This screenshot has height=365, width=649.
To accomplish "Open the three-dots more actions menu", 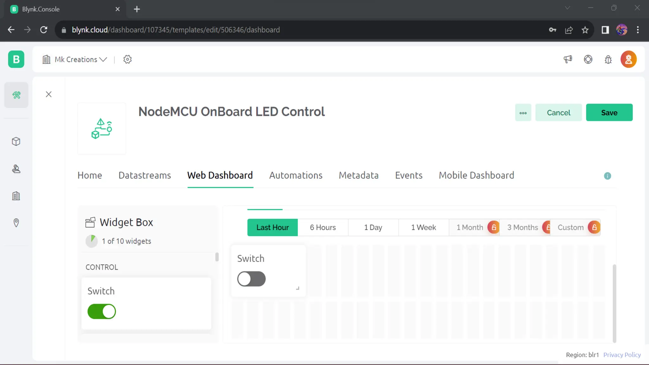I will [523, 112].
